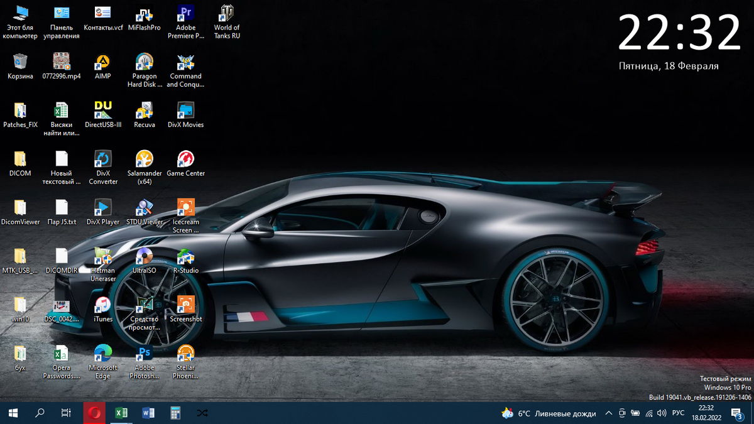754x424 pixels.
Task: Select the Висяки Excel file
Action: (62, 119)
